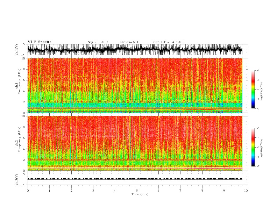Click the 'ch.3(V)' axis label at bottom
277x214 pixels.
click(17, 179)
